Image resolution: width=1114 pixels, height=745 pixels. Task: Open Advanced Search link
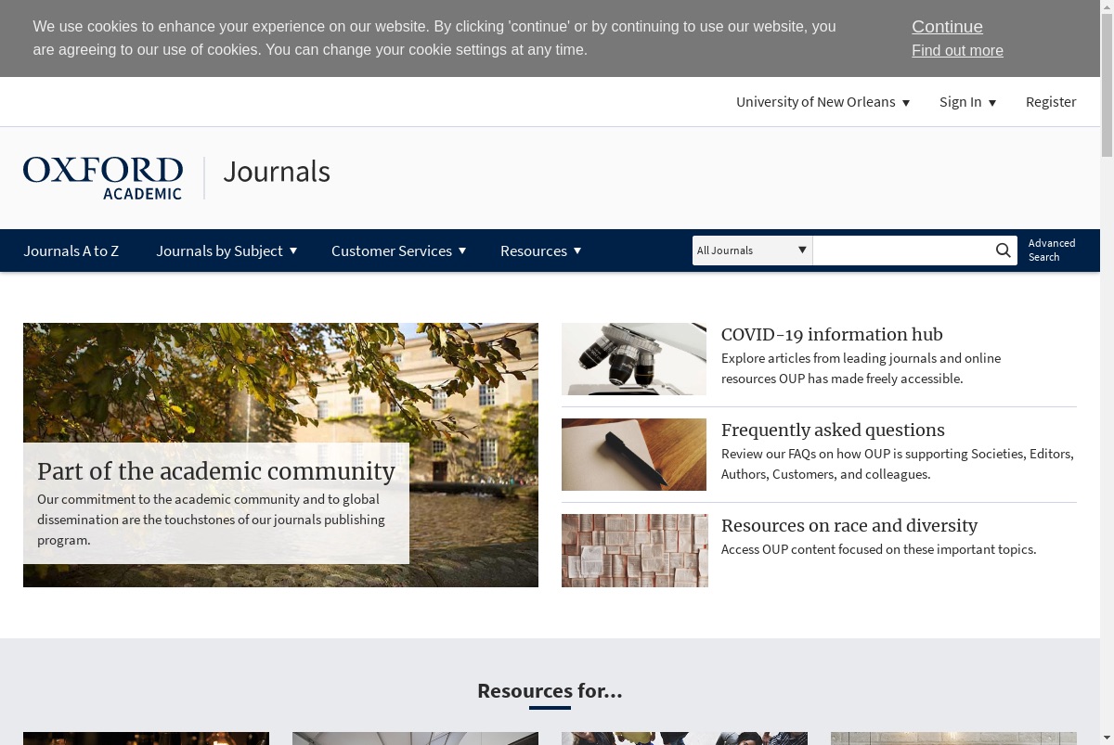[1052, 250]
